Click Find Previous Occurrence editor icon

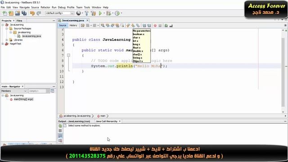[x=108, y=26]
